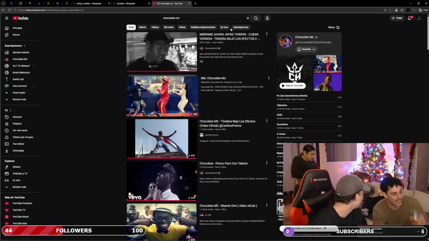This screenshot has width=429, height=241.
Task: Click the browser address bar URL
Action: point(51,10)
